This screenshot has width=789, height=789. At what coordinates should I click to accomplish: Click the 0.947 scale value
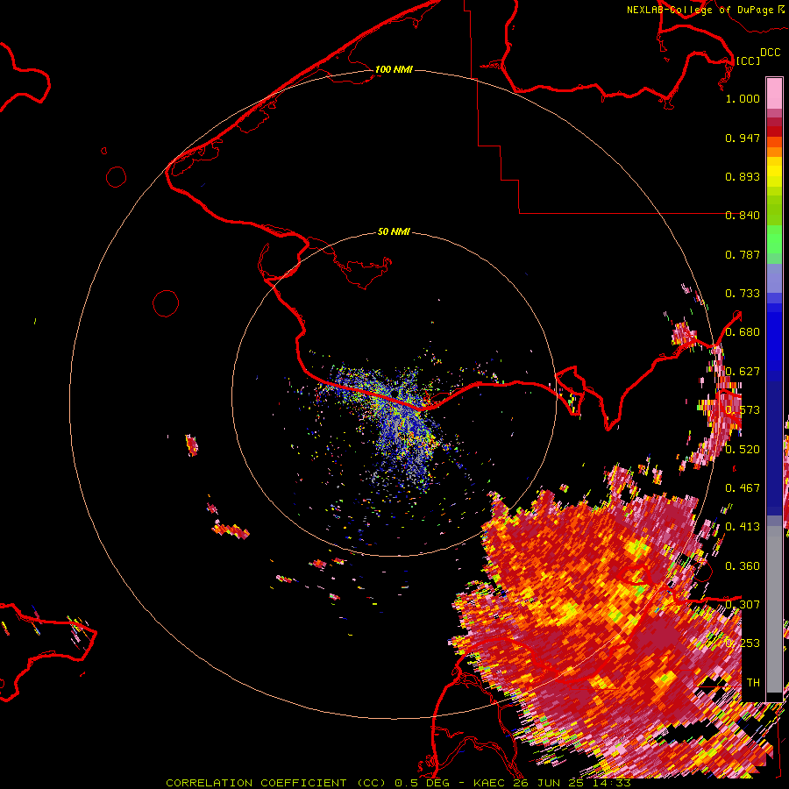[x=743, y=138]
